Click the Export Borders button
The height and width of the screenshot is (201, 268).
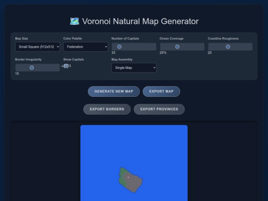click(107, 109)
